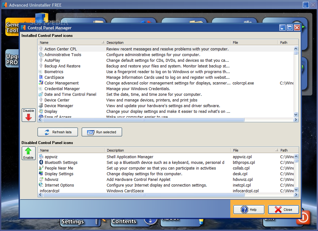
Task: Click the hdwwiz row icon
Action: coord(41,179)
